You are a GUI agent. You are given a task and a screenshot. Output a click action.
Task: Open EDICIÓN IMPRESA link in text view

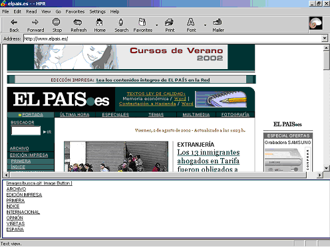(24, 195)
